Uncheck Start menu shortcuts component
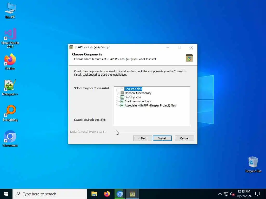 pyautogui.click(x=122, y=101)
